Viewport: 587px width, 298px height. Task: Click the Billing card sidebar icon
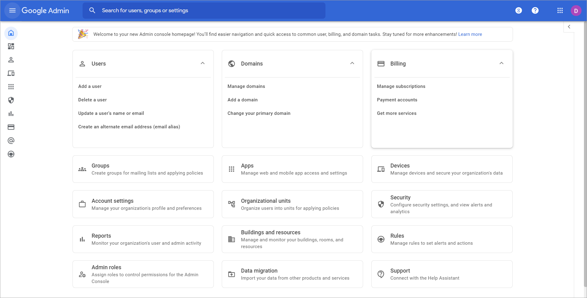click(11, 127)
